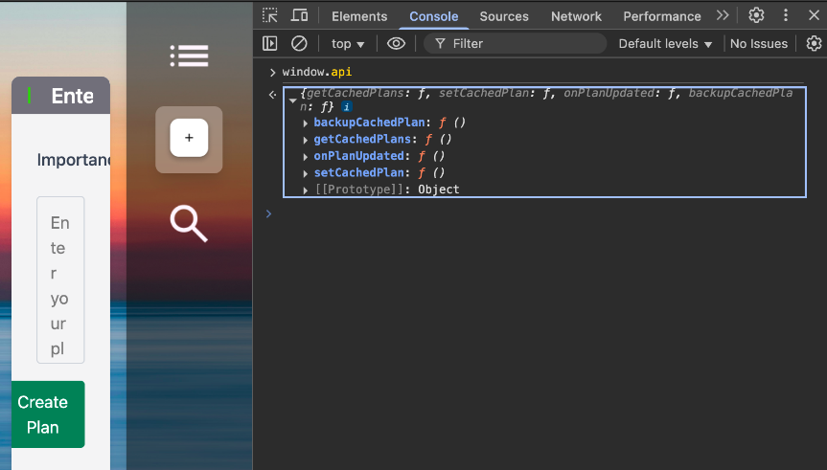
Task: Switch to the Network tab
Action: click(576, 16)
